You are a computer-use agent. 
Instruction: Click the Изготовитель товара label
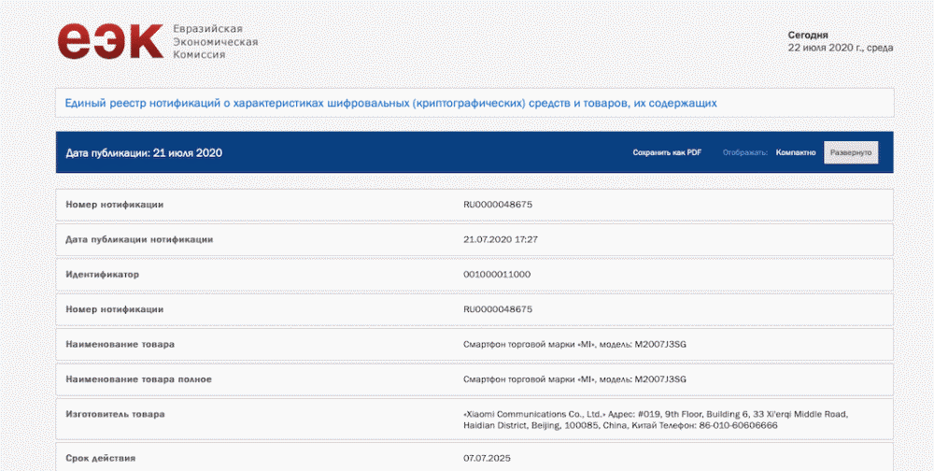[x=115, y=414]
